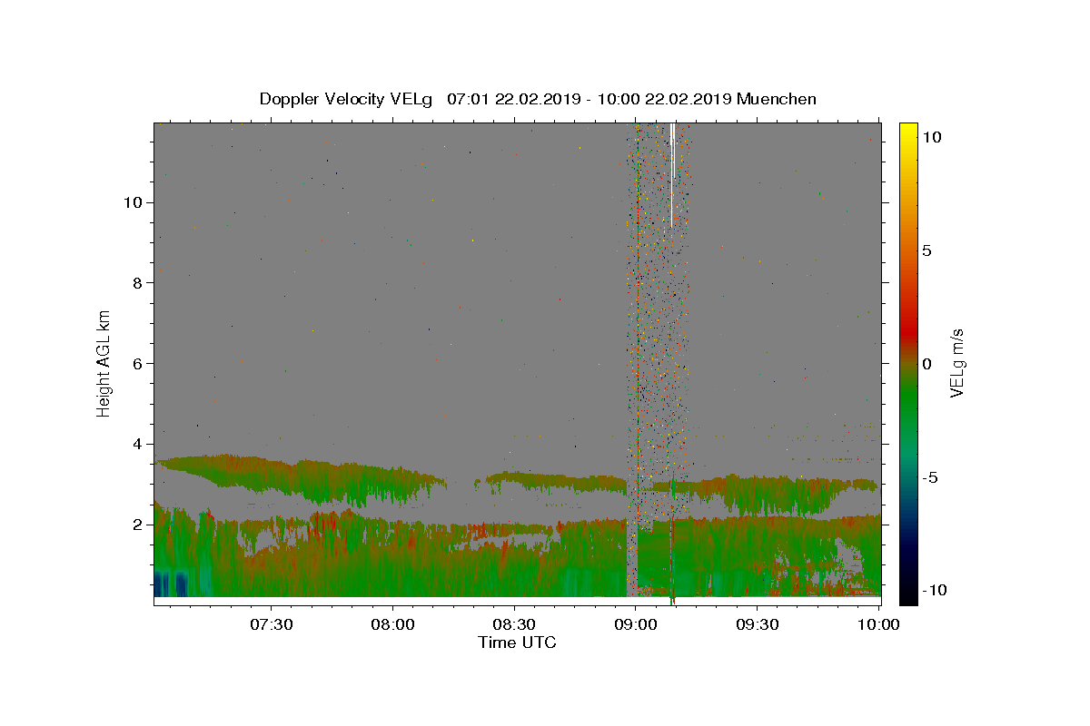The width and height of the screenshot is (1090, 726).
Task: Click the colorbar label -5
Action: click(930, 477)
